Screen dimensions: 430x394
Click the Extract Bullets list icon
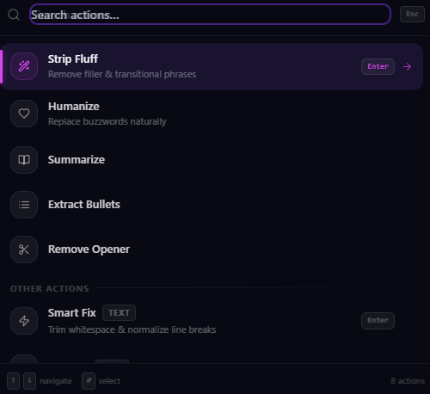point(24,205)
